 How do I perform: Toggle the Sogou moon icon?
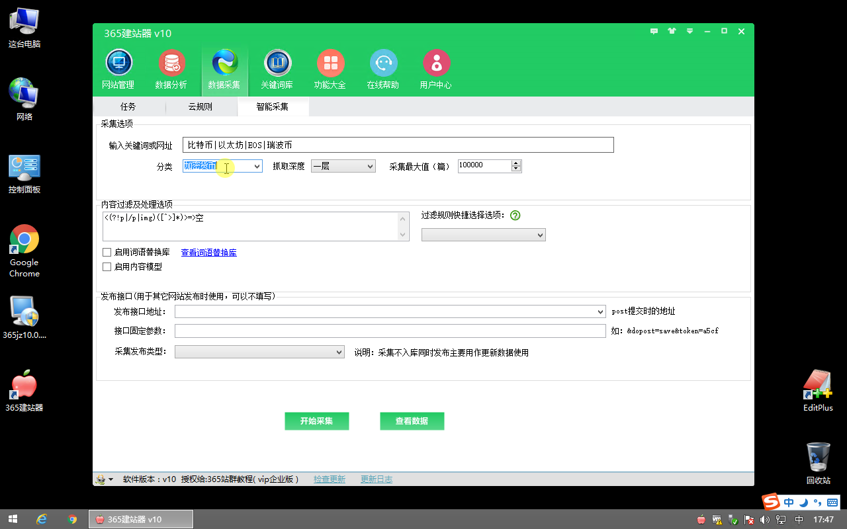(x=803, y=502)
